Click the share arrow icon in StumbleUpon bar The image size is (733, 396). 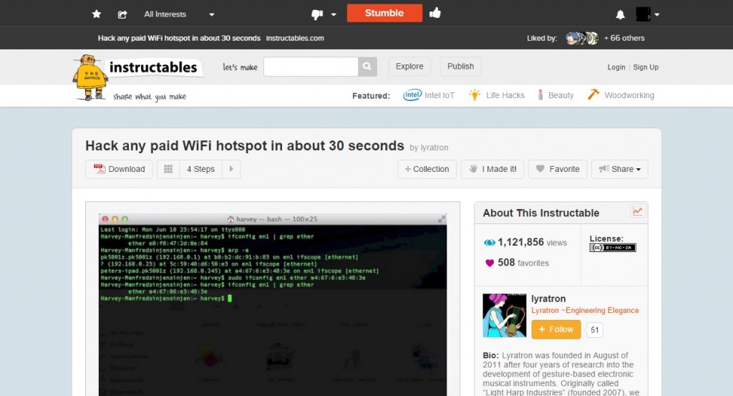point(122,14)
